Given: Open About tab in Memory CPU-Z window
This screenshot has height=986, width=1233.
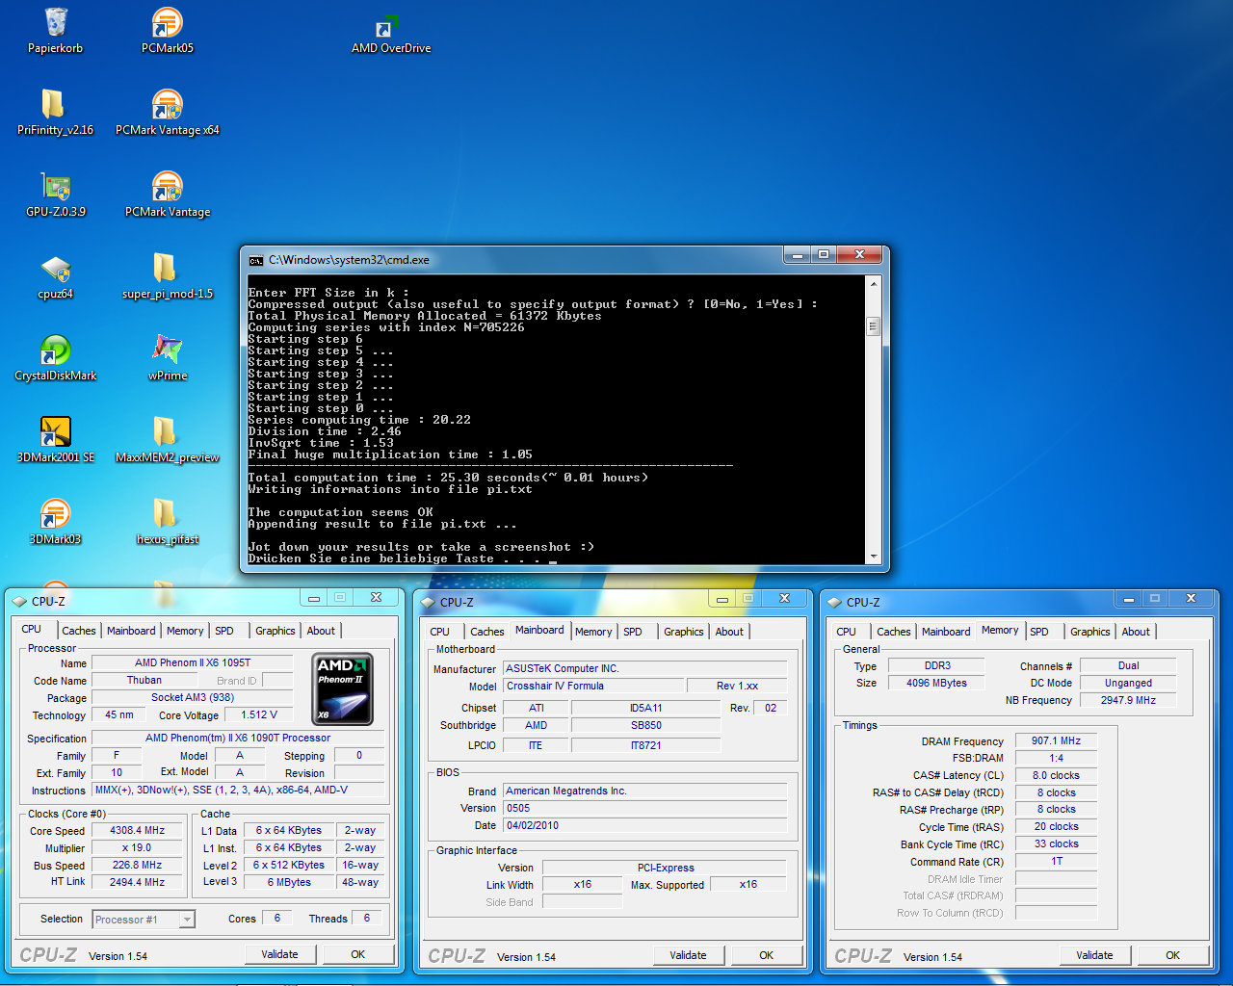Looking at the screenshot, I should [1136, 632].
